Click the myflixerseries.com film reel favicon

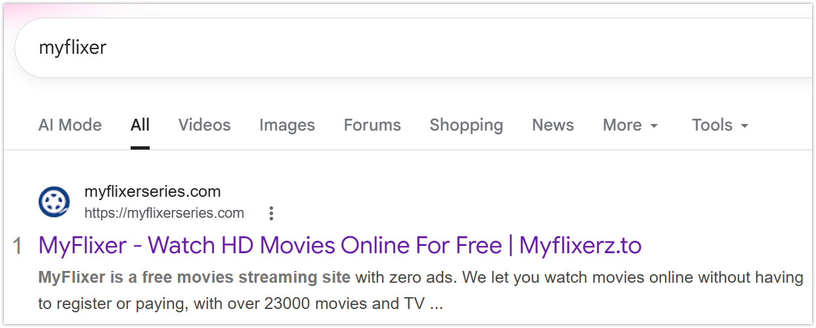click(x=54, y=202)
